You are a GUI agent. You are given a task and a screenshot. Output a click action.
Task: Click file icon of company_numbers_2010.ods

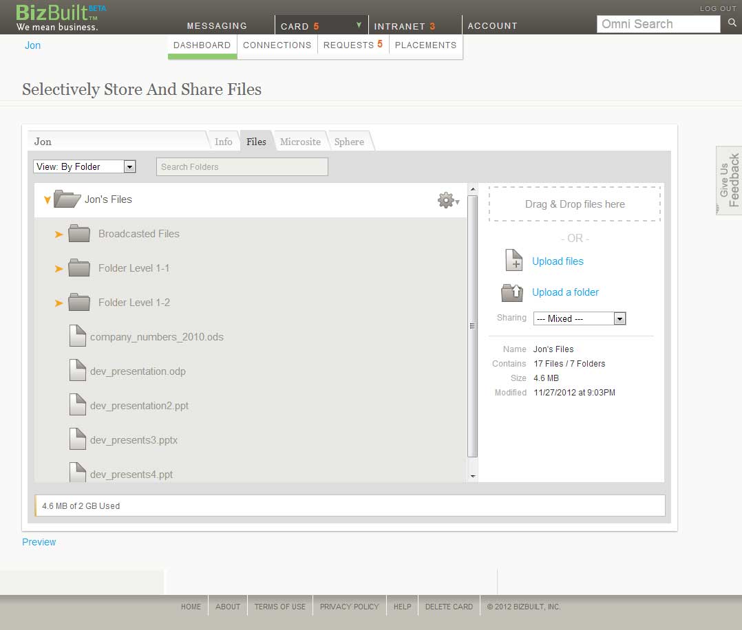78,336
